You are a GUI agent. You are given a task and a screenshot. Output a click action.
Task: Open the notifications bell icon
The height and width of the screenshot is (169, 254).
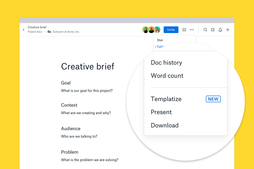tap(220, 30)
